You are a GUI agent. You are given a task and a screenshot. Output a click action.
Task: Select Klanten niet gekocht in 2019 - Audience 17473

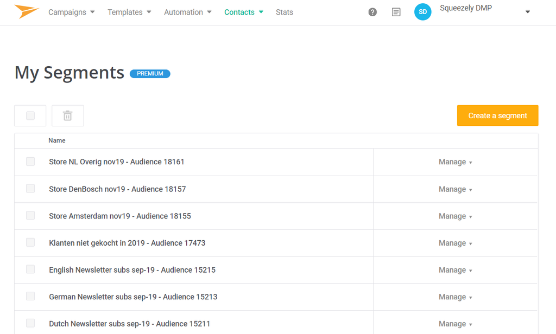click(x=127, y=243)
